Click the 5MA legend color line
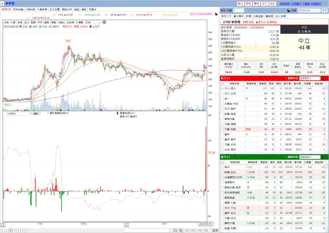The image size is (329, 233). coord(54,15)
